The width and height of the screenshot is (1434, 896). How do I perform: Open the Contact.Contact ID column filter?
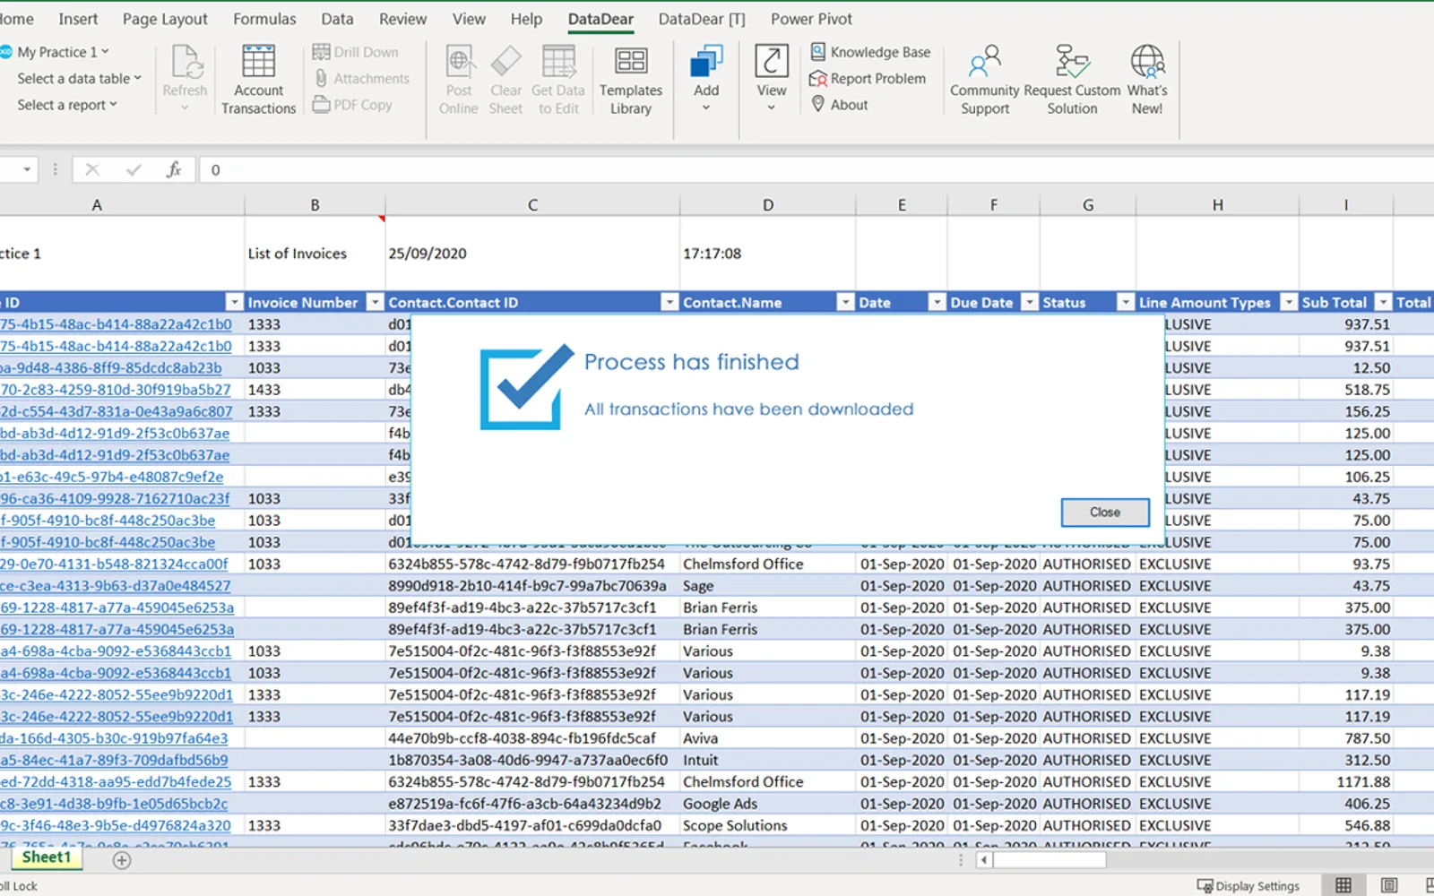pyautogui.click(x=669, y=303)
